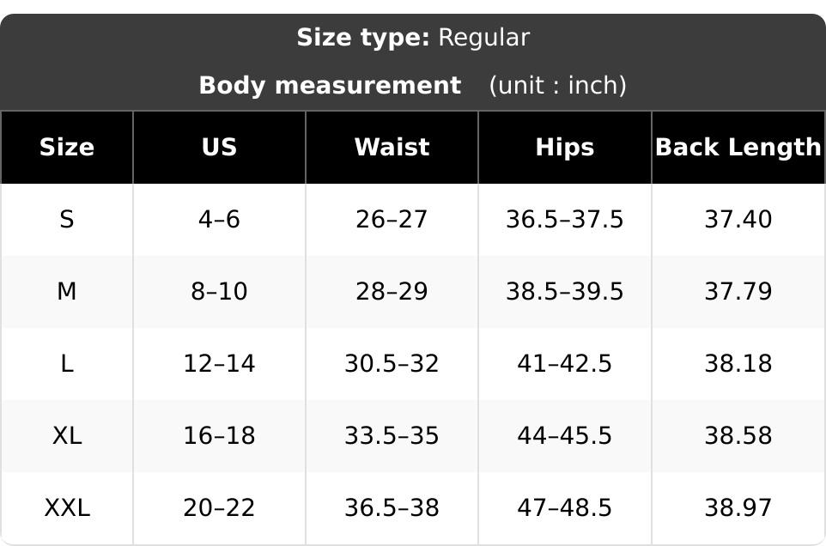Click hips value 44–45.5 cell
The height and width of the screenshot is (546, 826).
(x=565, y=436)
